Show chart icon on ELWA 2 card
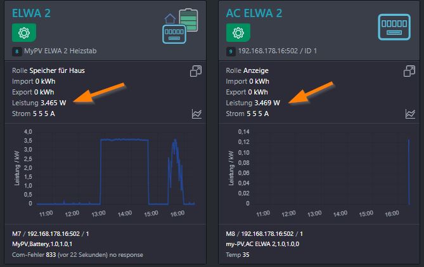Image resolution: width=424 pixels, height=267 pixels. tap(196, 114)
